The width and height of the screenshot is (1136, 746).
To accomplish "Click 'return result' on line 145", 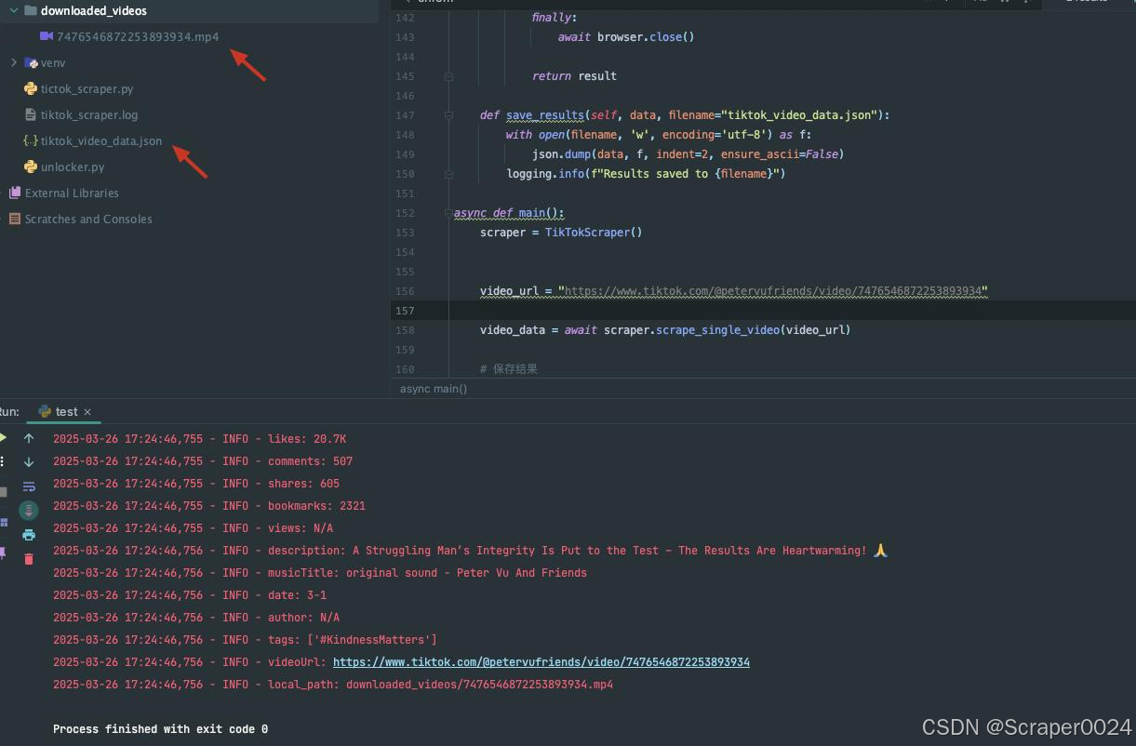I will (x=574, y=76).
